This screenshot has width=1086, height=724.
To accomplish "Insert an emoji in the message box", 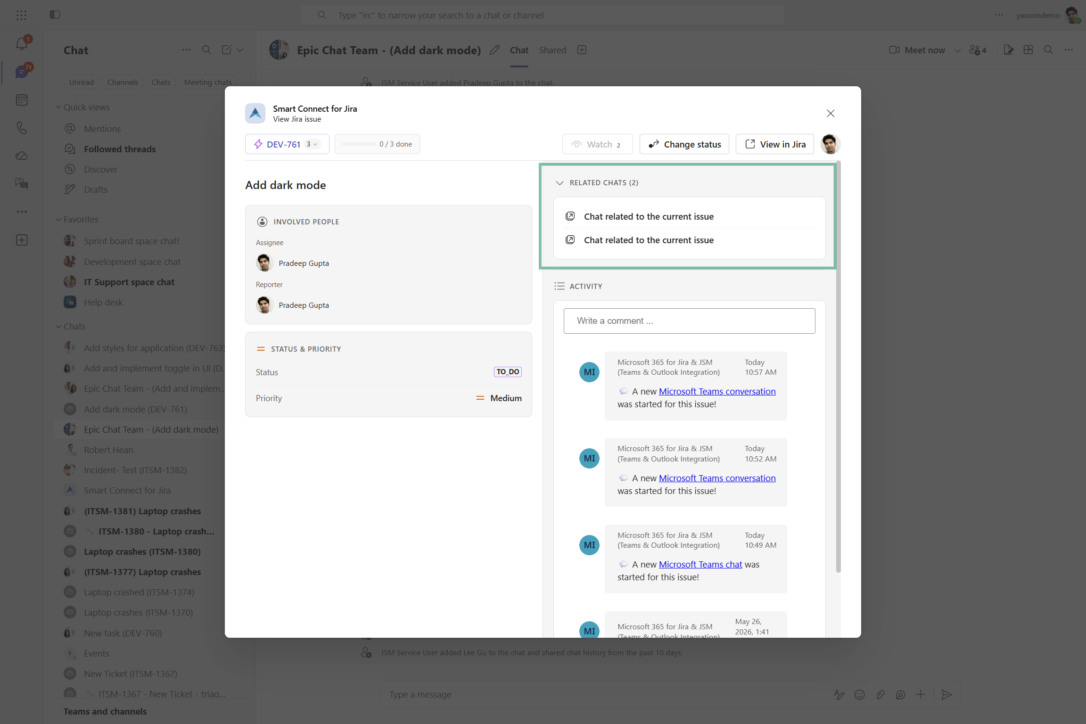I will pyautogui.click(x=860, y=694).
